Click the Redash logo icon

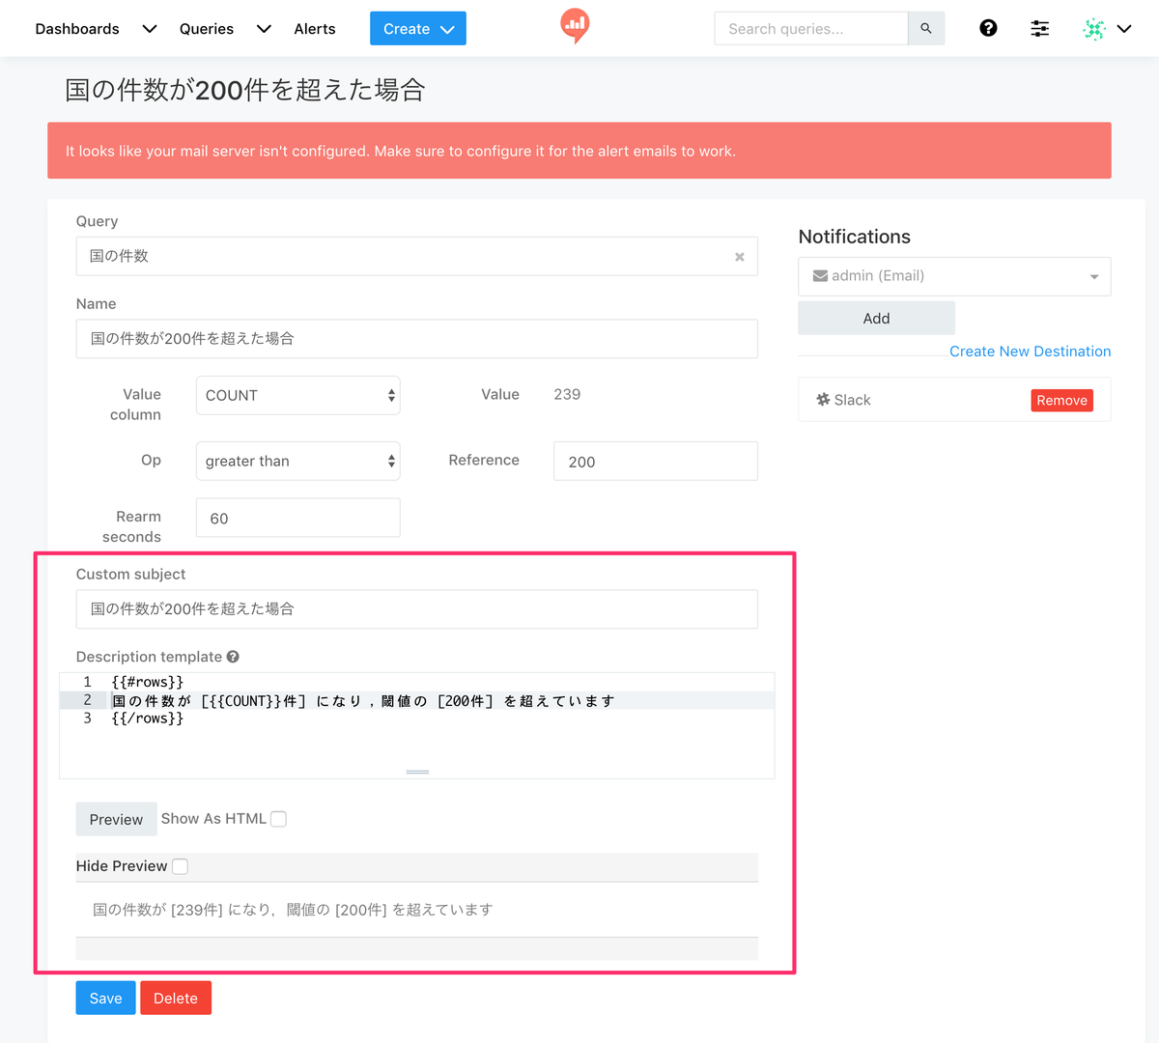click(575, 26)
